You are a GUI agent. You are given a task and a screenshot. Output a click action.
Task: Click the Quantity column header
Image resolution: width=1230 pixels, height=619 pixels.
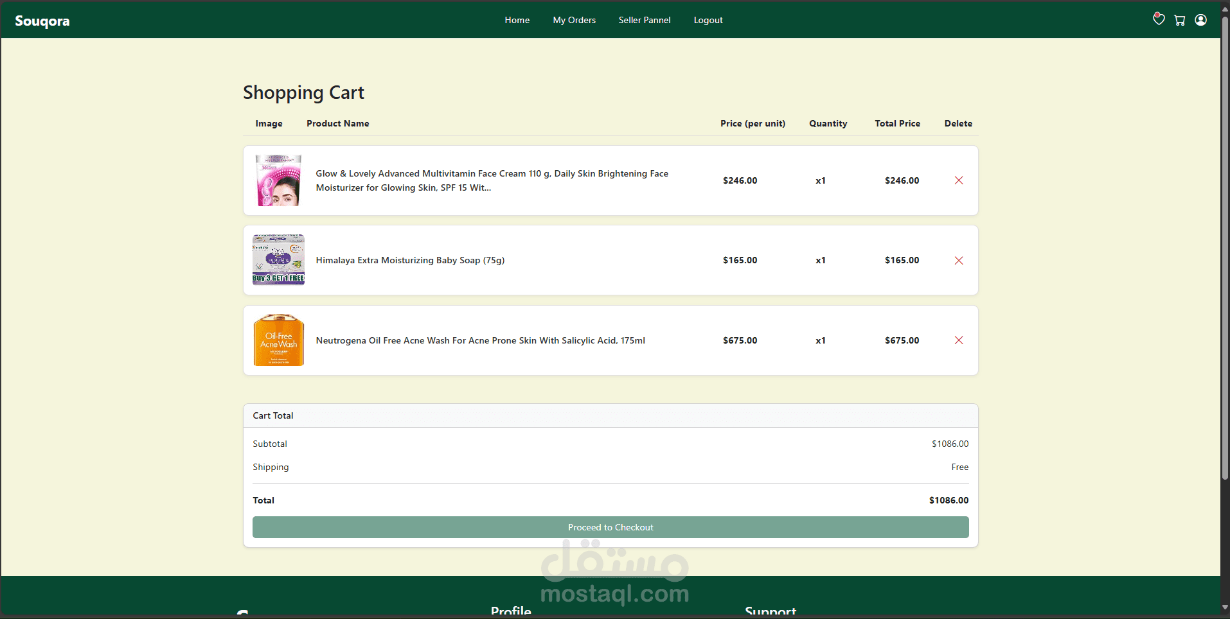pyautogui.click(x=828, y=123)
